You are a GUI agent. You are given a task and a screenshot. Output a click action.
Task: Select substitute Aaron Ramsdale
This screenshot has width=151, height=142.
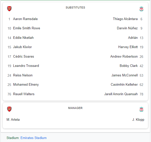tap(25, 19)
